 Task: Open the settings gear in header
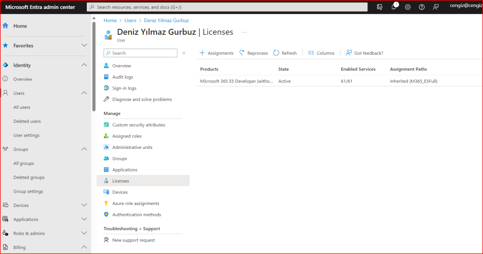(408, 7)
